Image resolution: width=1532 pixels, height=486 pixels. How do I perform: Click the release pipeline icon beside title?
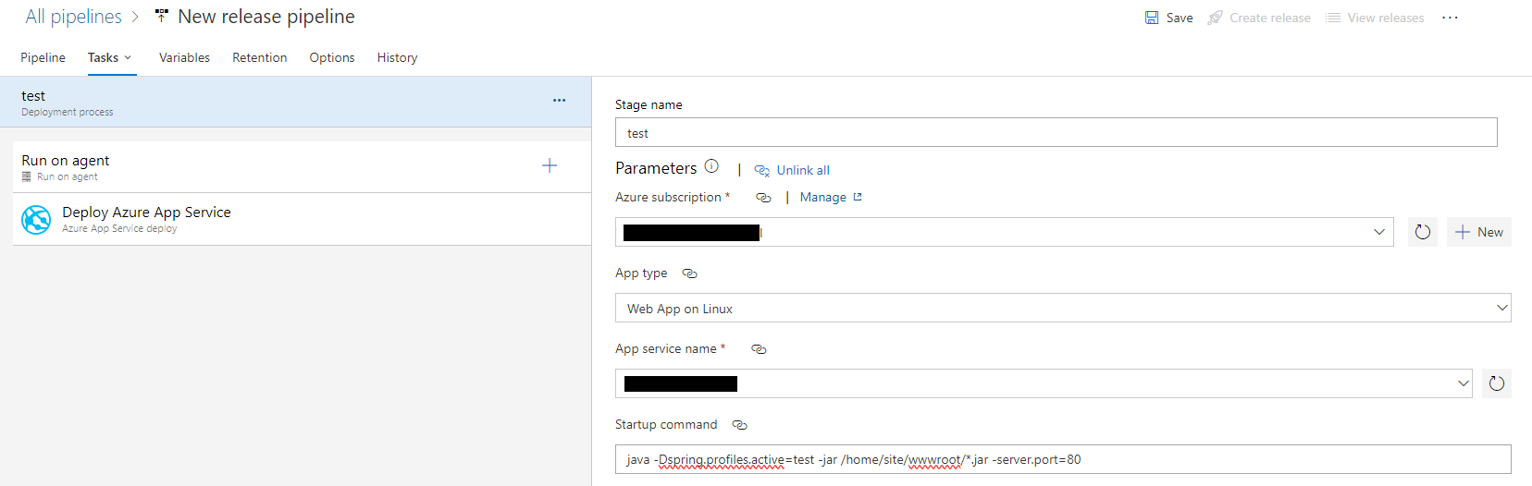click(x=162, y=16)
